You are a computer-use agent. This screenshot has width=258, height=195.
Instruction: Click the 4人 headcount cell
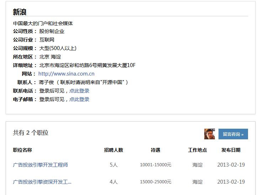point(114,182)
